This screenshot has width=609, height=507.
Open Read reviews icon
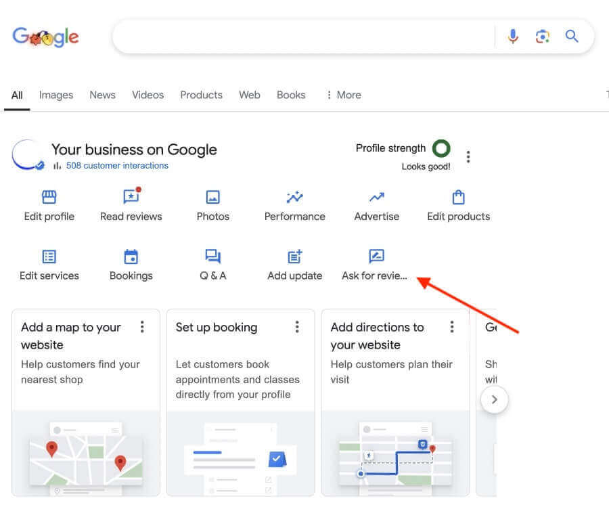(131, 197)
